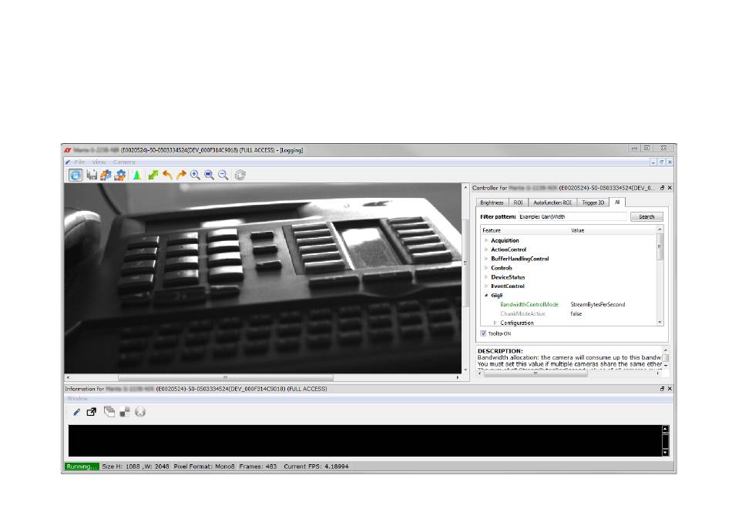Click the StreamBytesPerSecond value cell
Viewport: 732px width, 512px height.
click(598, 304)
